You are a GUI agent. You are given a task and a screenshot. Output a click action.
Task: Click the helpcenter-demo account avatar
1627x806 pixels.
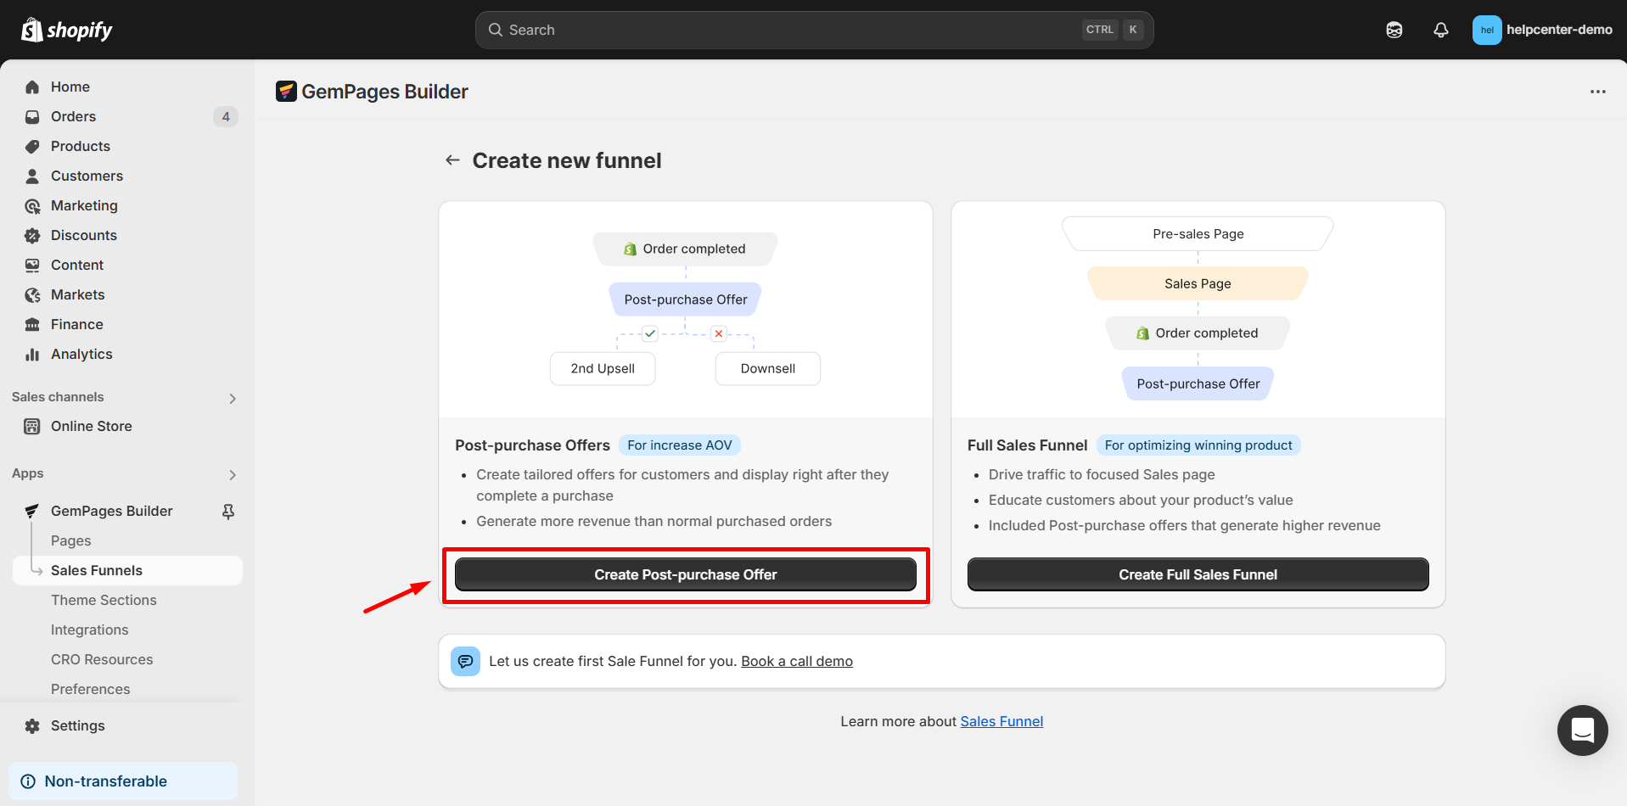(x=1486, y=30)
